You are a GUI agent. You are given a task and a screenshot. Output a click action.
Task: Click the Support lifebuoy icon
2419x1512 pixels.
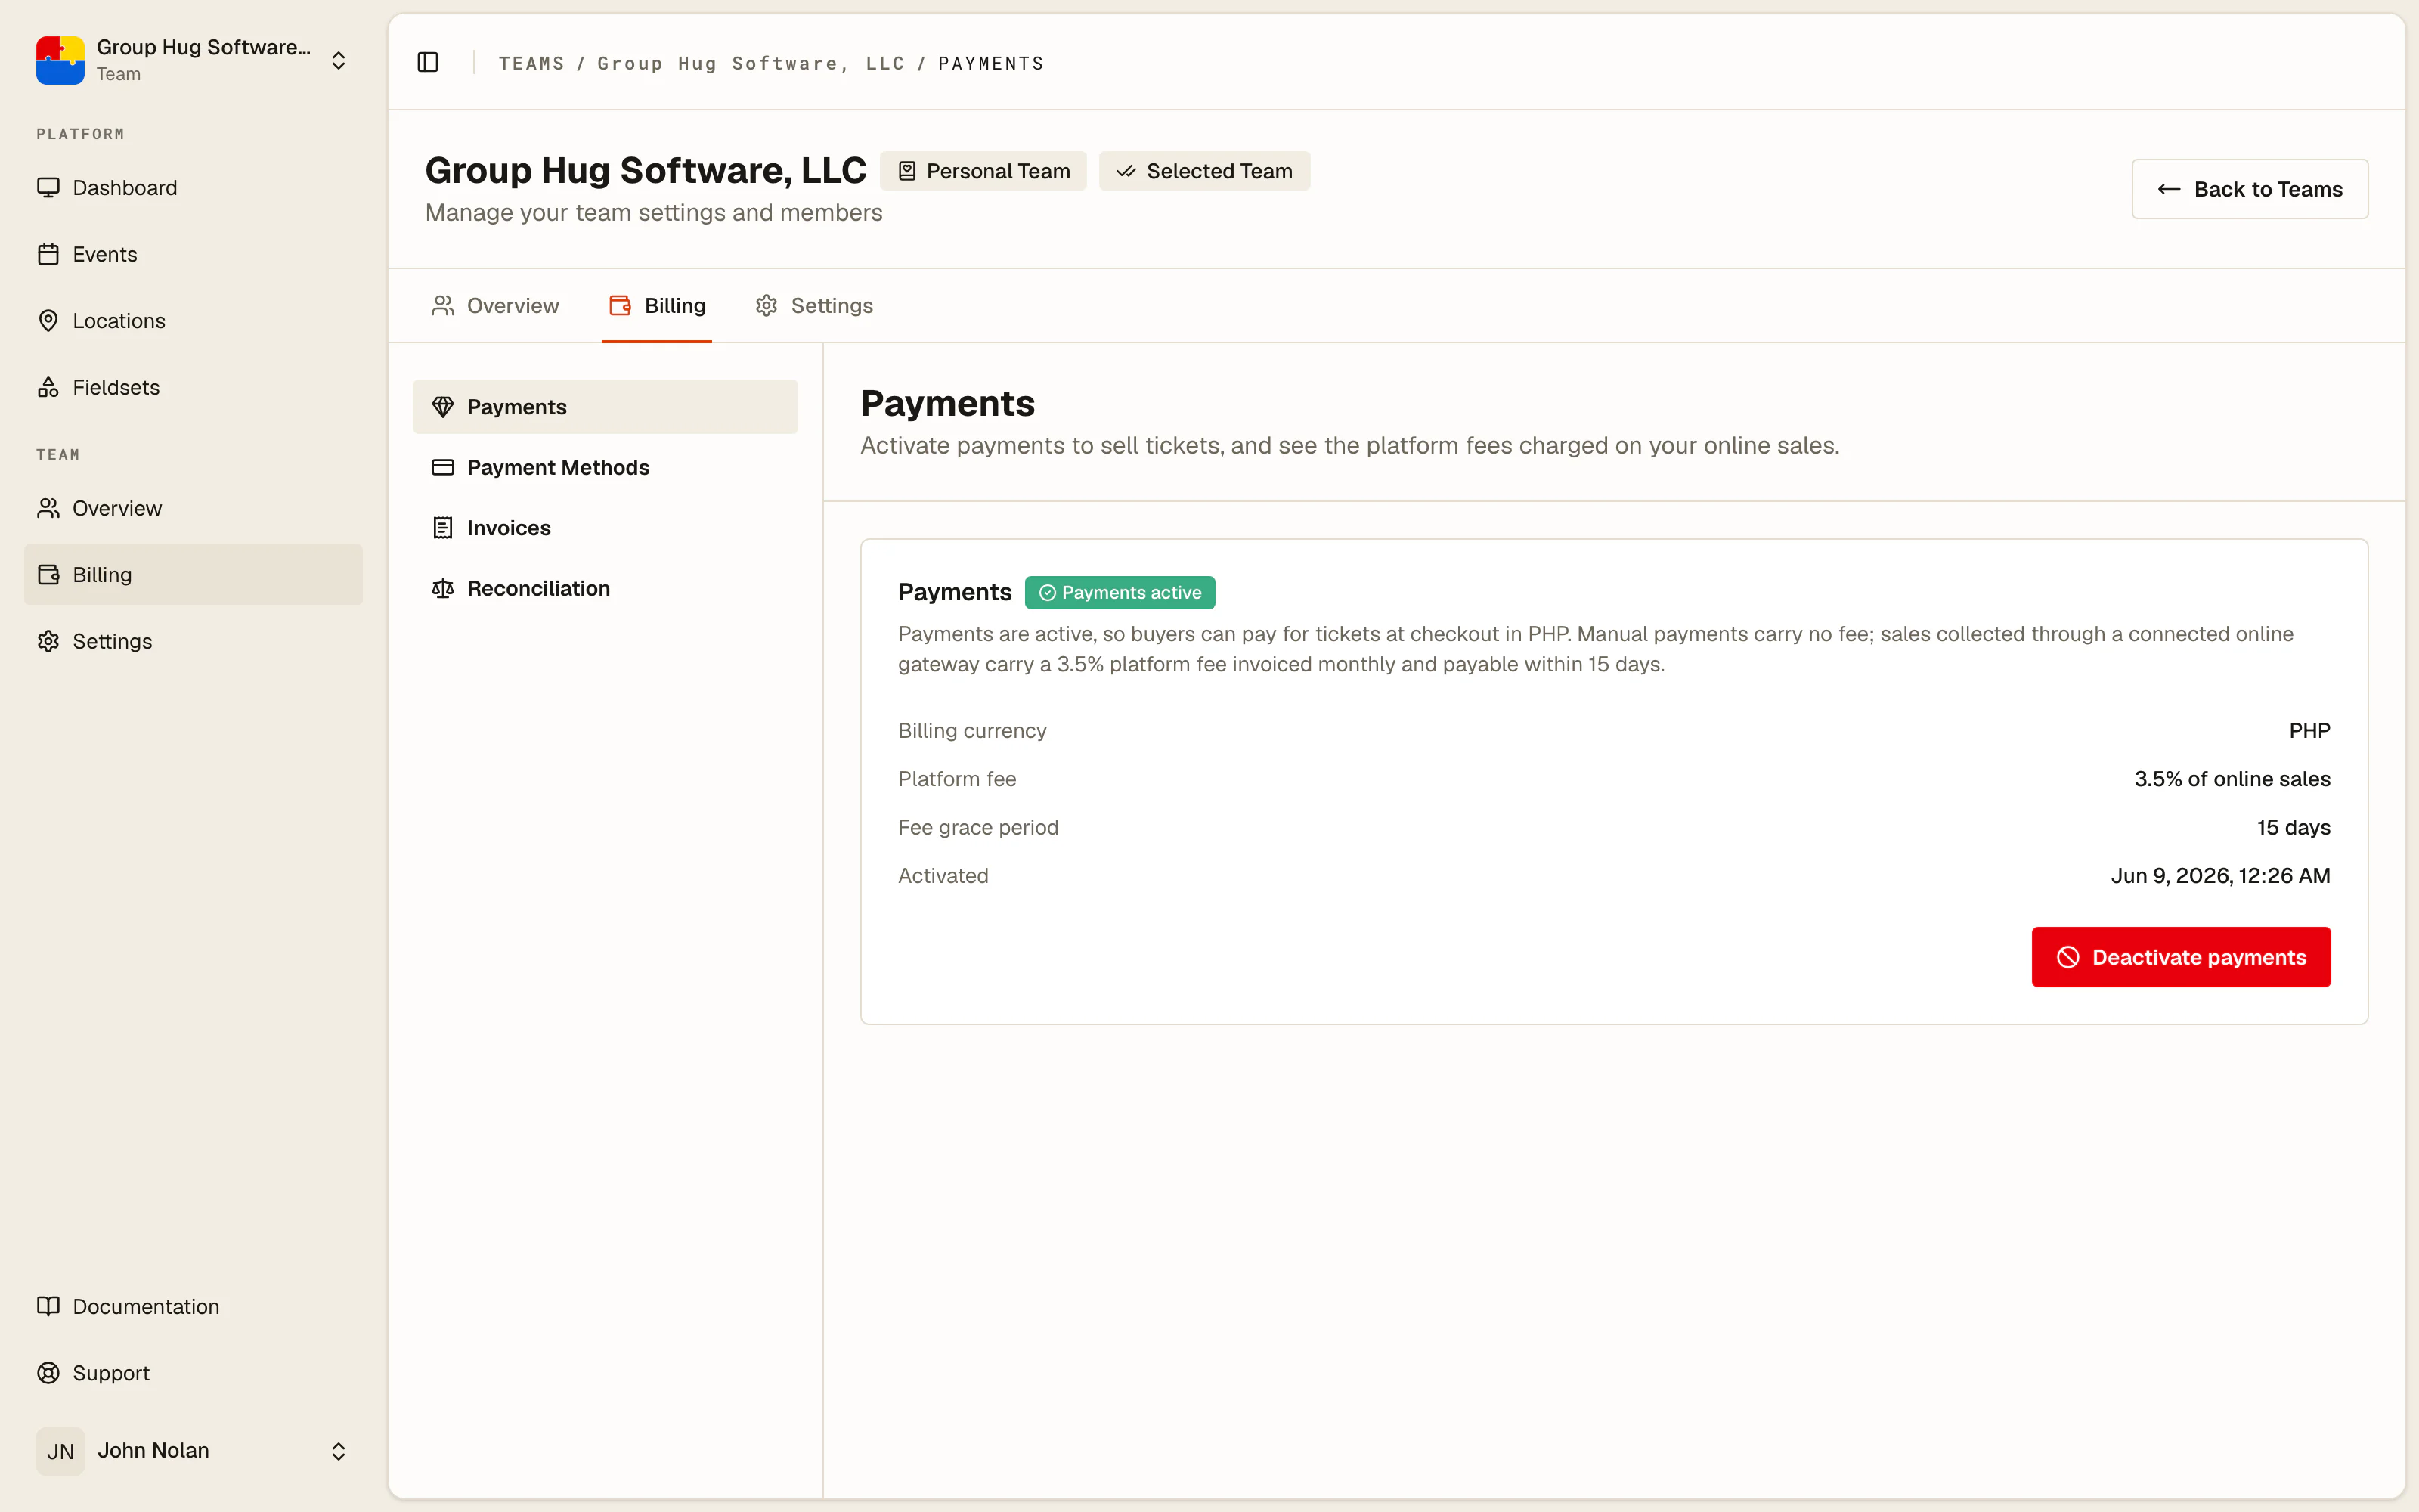(x=48, y=1373)
